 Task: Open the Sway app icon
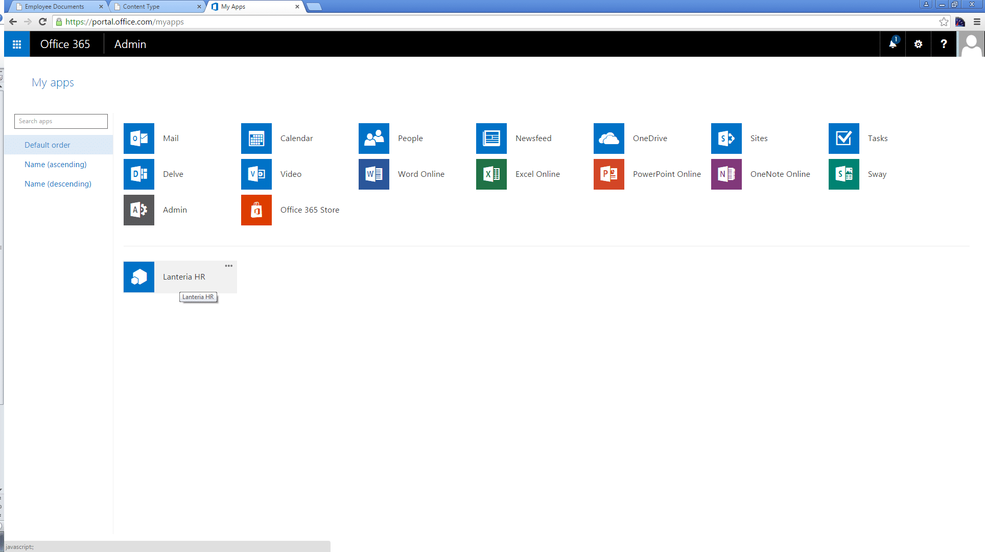coord(844,174)
